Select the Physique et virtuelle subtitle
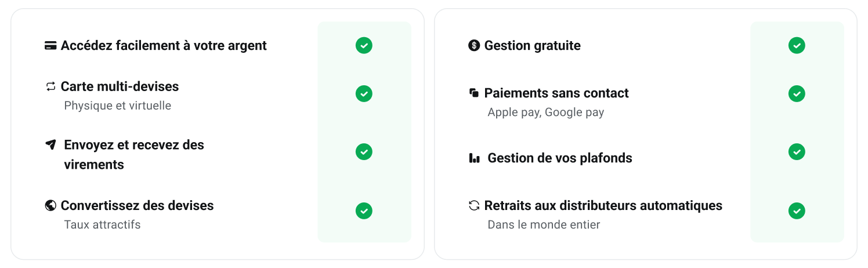 click(118, 106)
